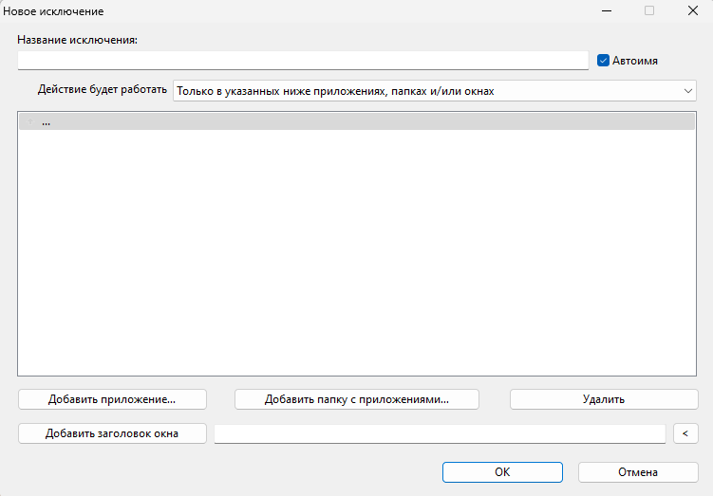Select the '...' row in the list
The height and width of the screenshot is (496, 713).
pos(285,122)
